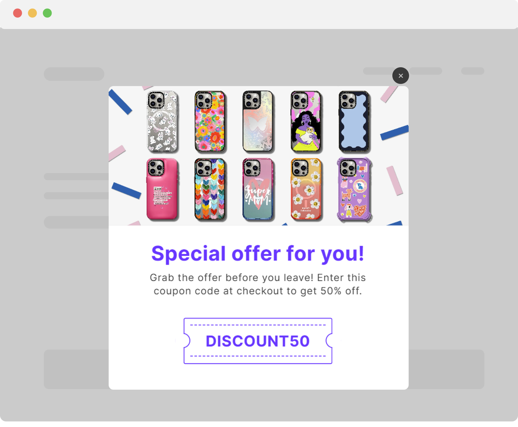
Task: Select the purple sticker phone case
Action: click(x=354, y=190)
